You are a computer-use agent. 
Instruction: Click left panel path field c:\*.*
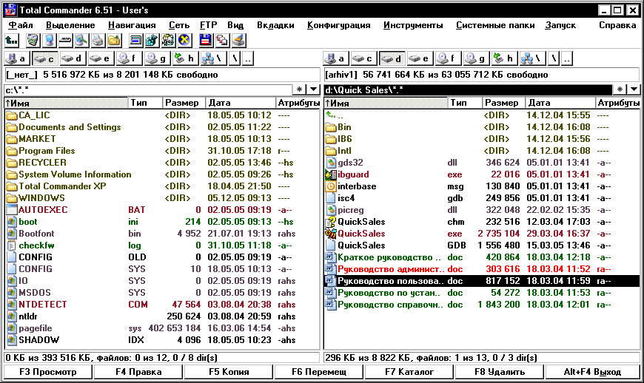pos(148,89)
